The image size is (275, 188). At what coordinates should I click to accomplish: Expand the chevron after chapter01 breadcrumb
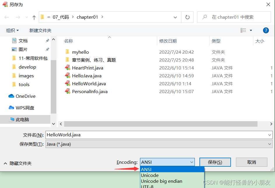(x=102, y=17)
